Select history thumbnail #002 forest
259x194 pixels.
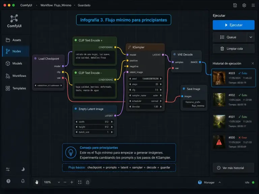click(219, 100)
